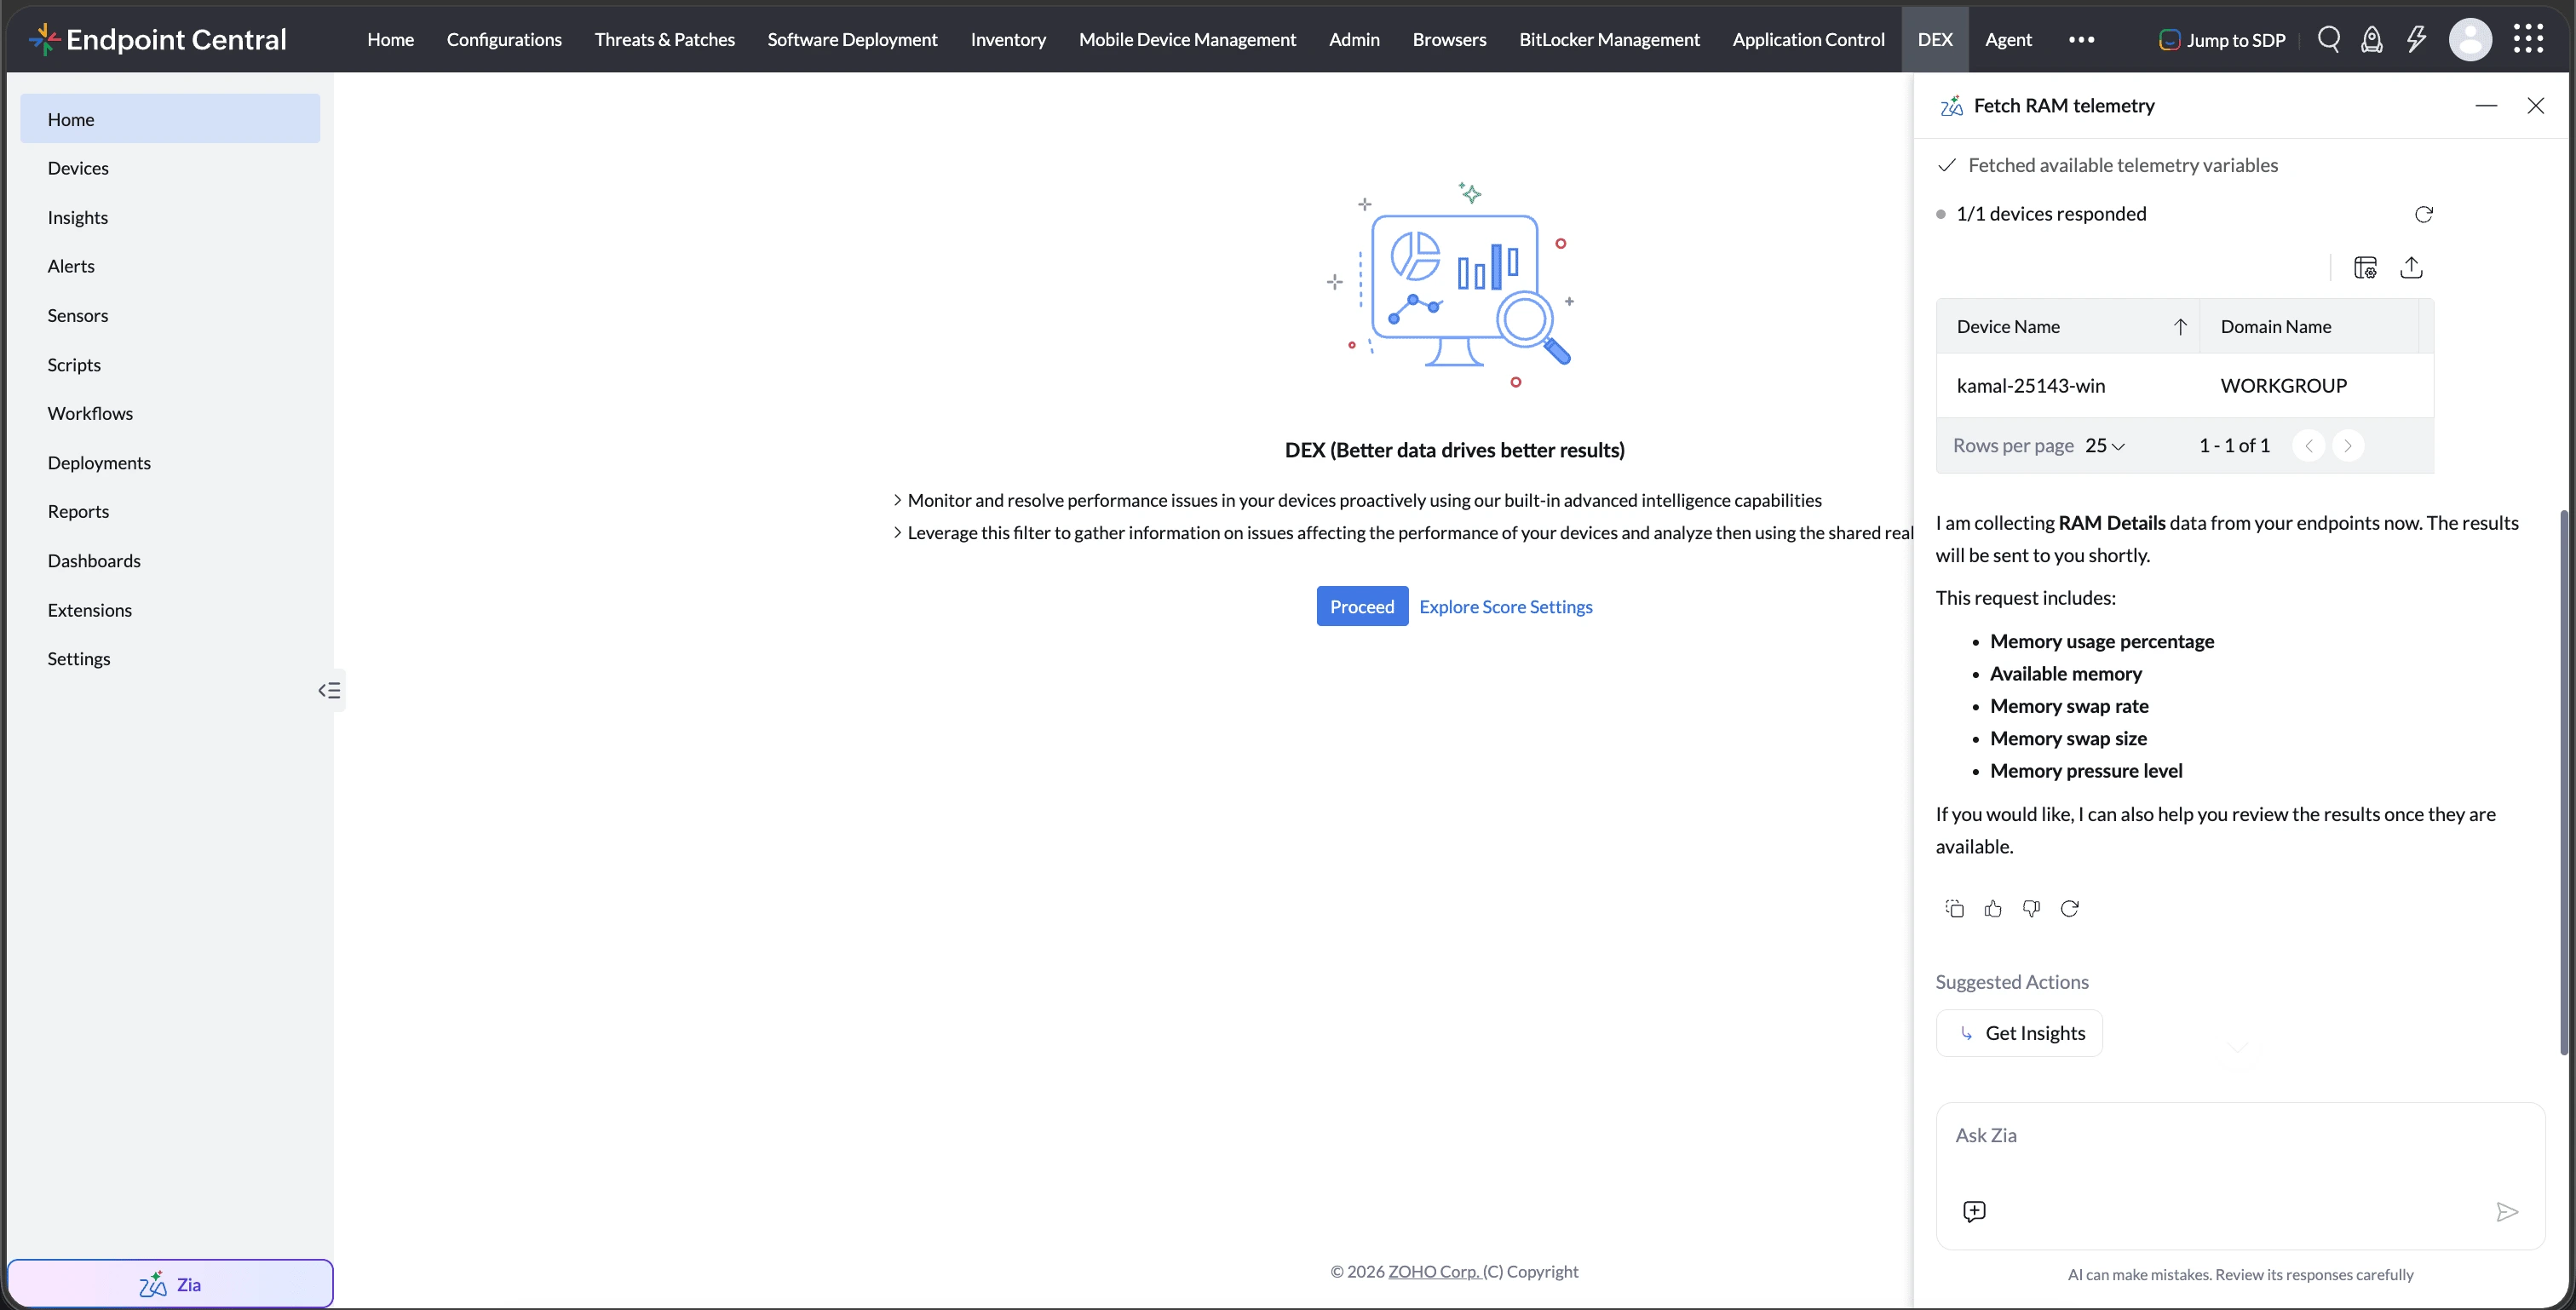The image size is (2576, 1310).
Task: Send the message to Zia
Action: [x=2506, y=1212]
